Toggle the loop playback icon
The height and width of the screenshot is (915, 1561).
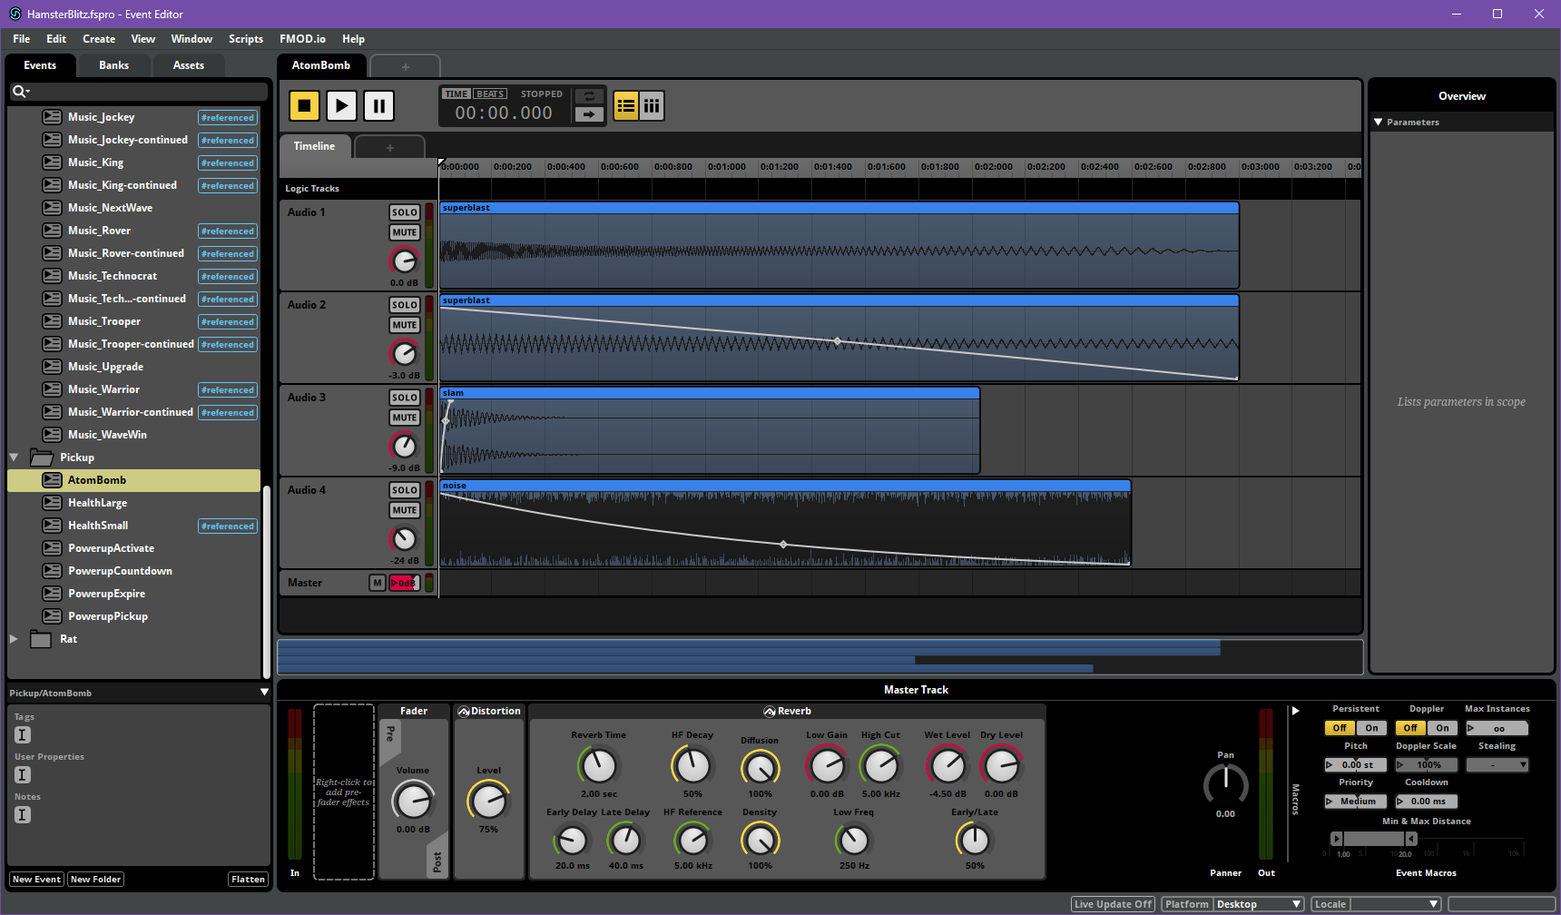[589, 96]
